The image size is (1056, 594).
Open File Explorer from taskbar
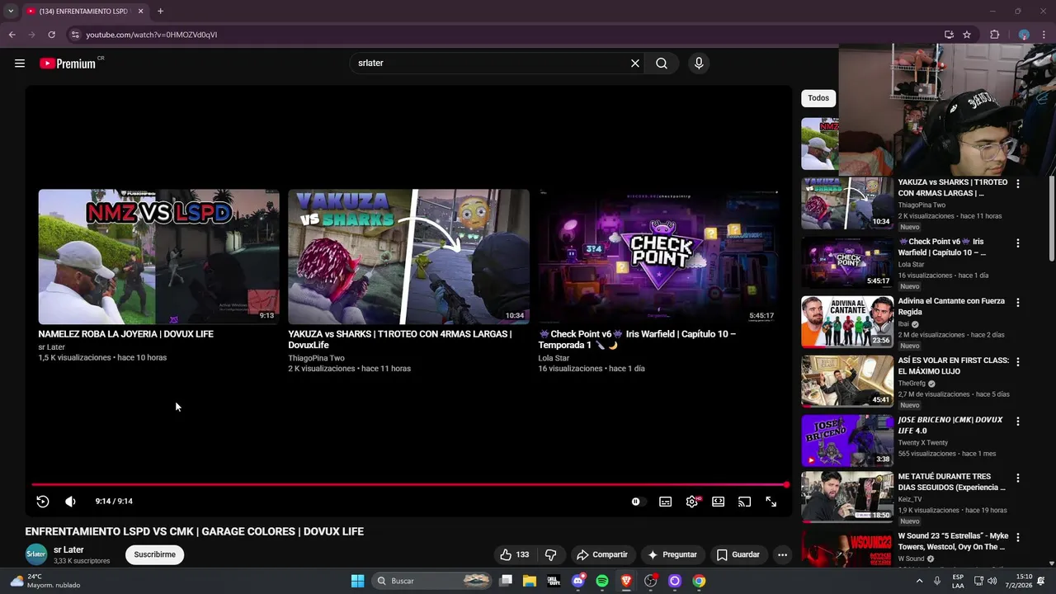530,581
